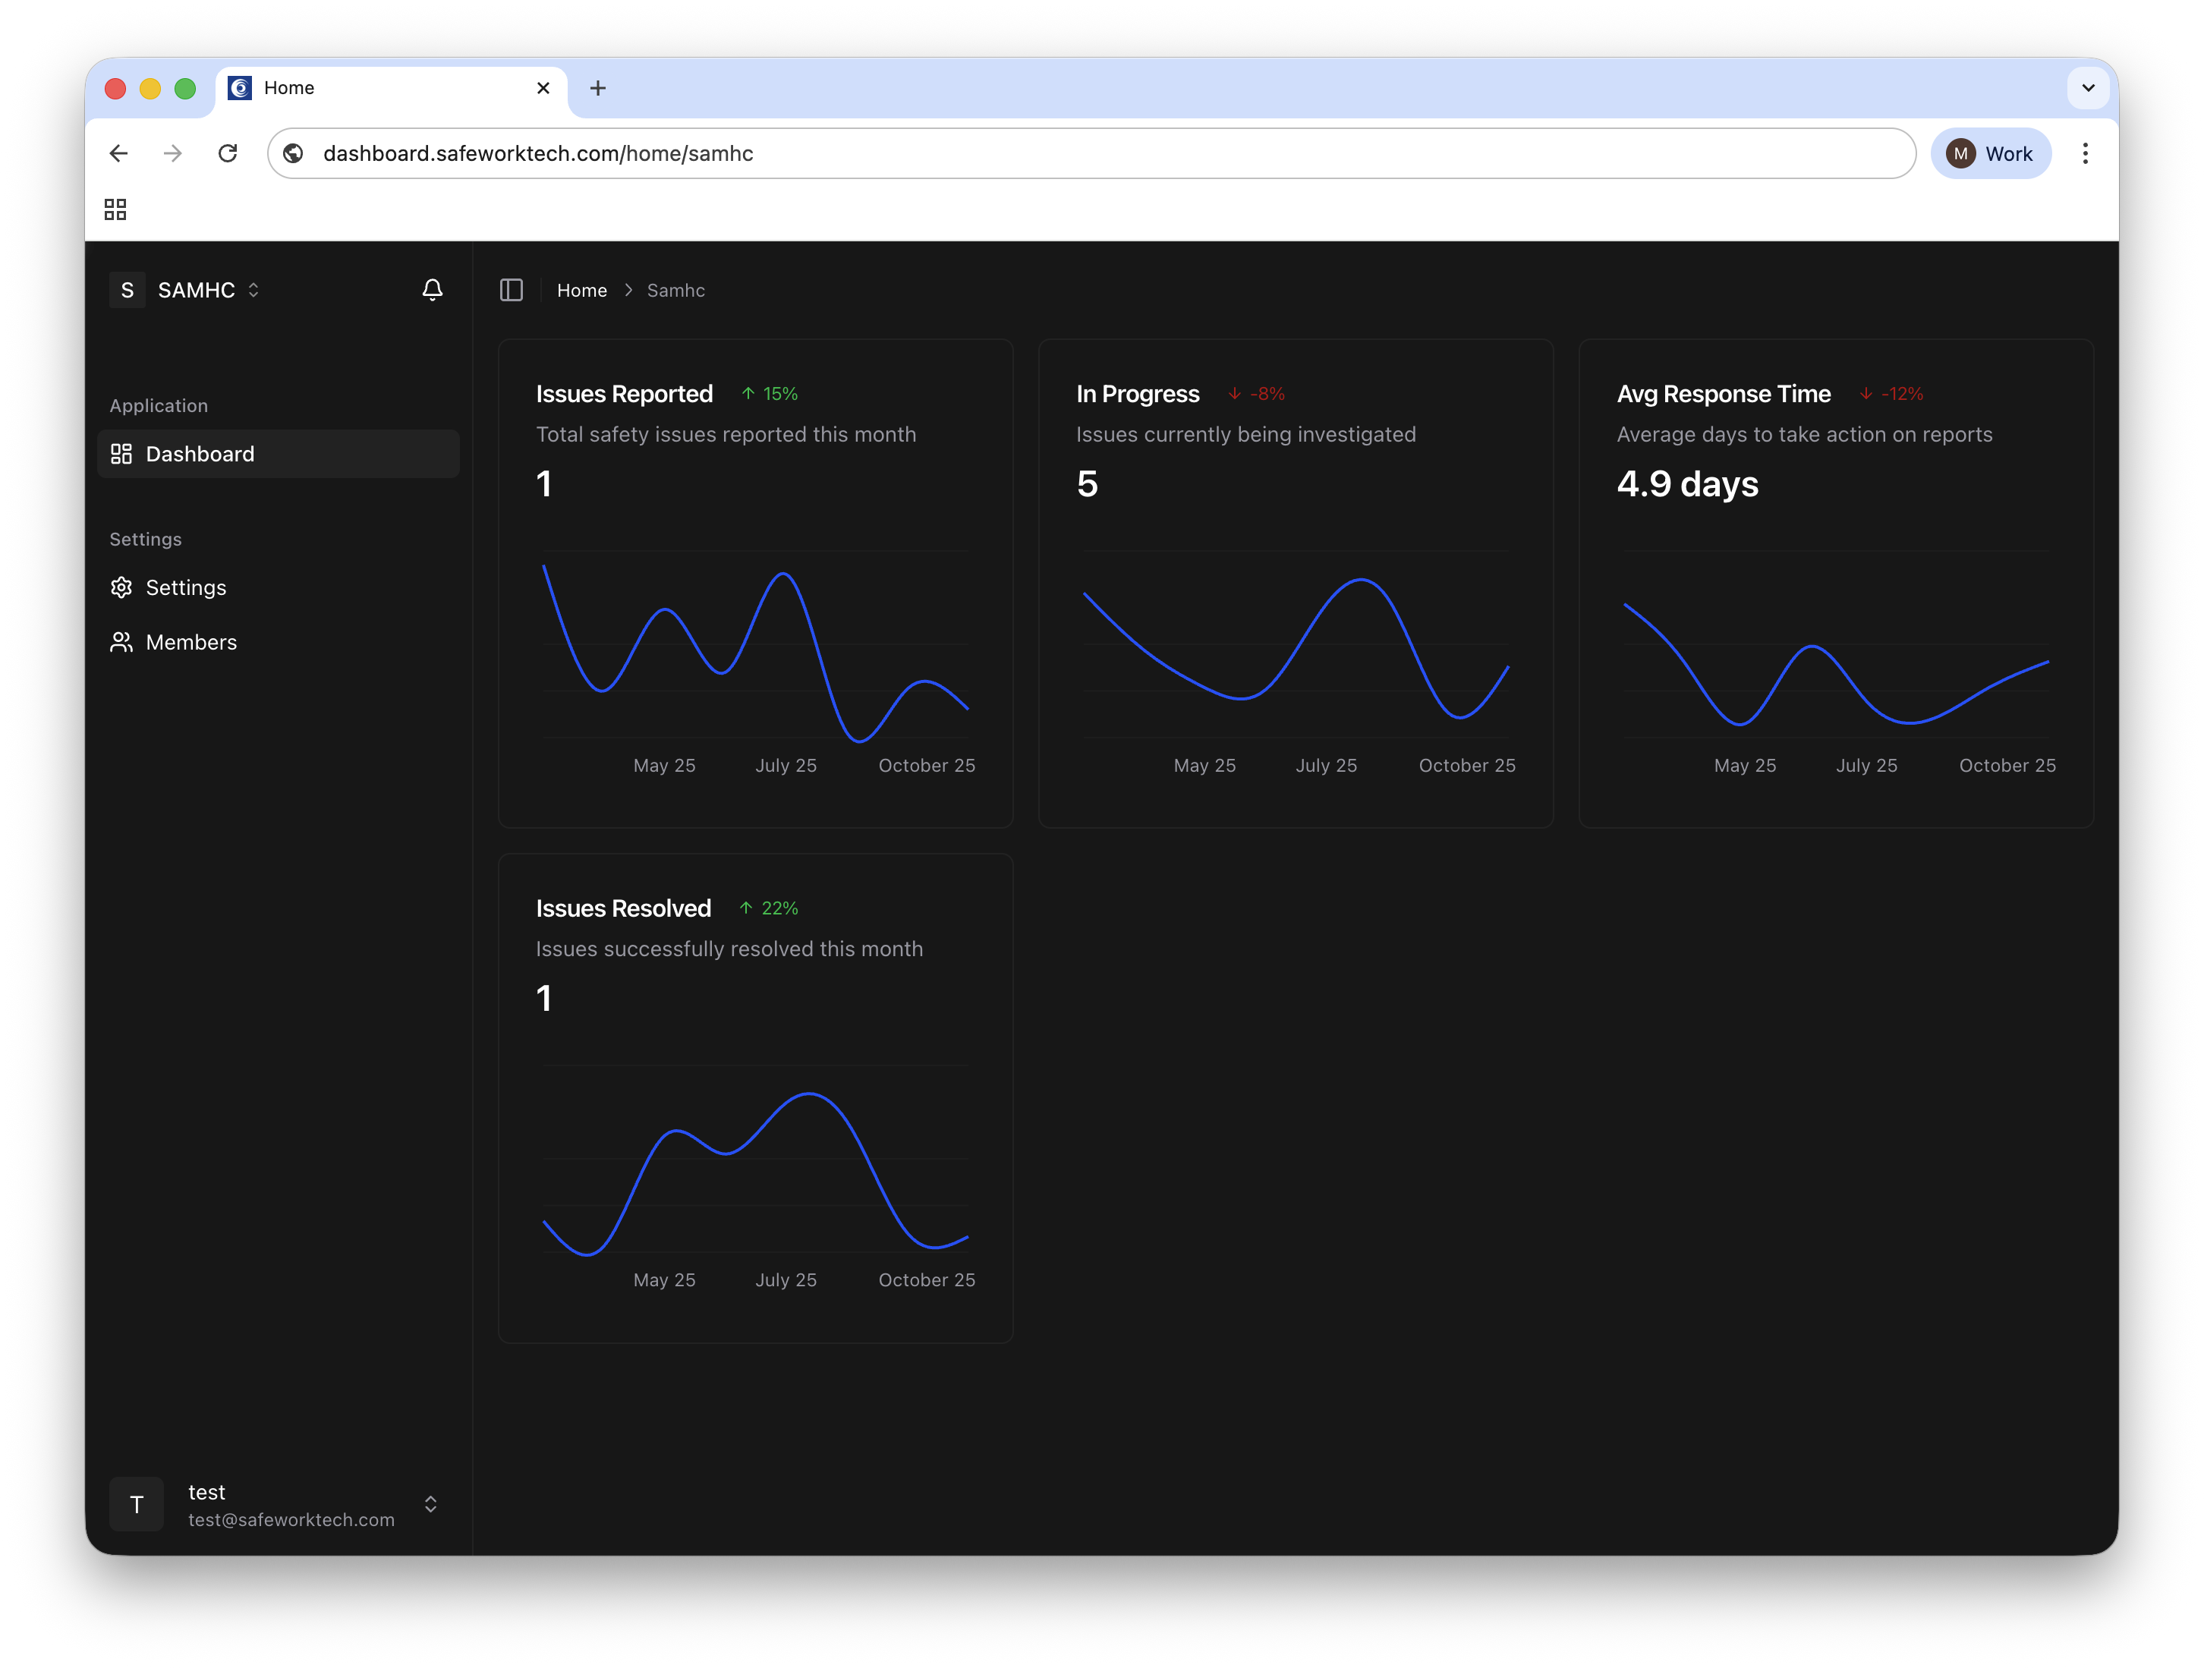Close the Home tab
The width and height of the screenshot is (2204, 1668).
543,88
